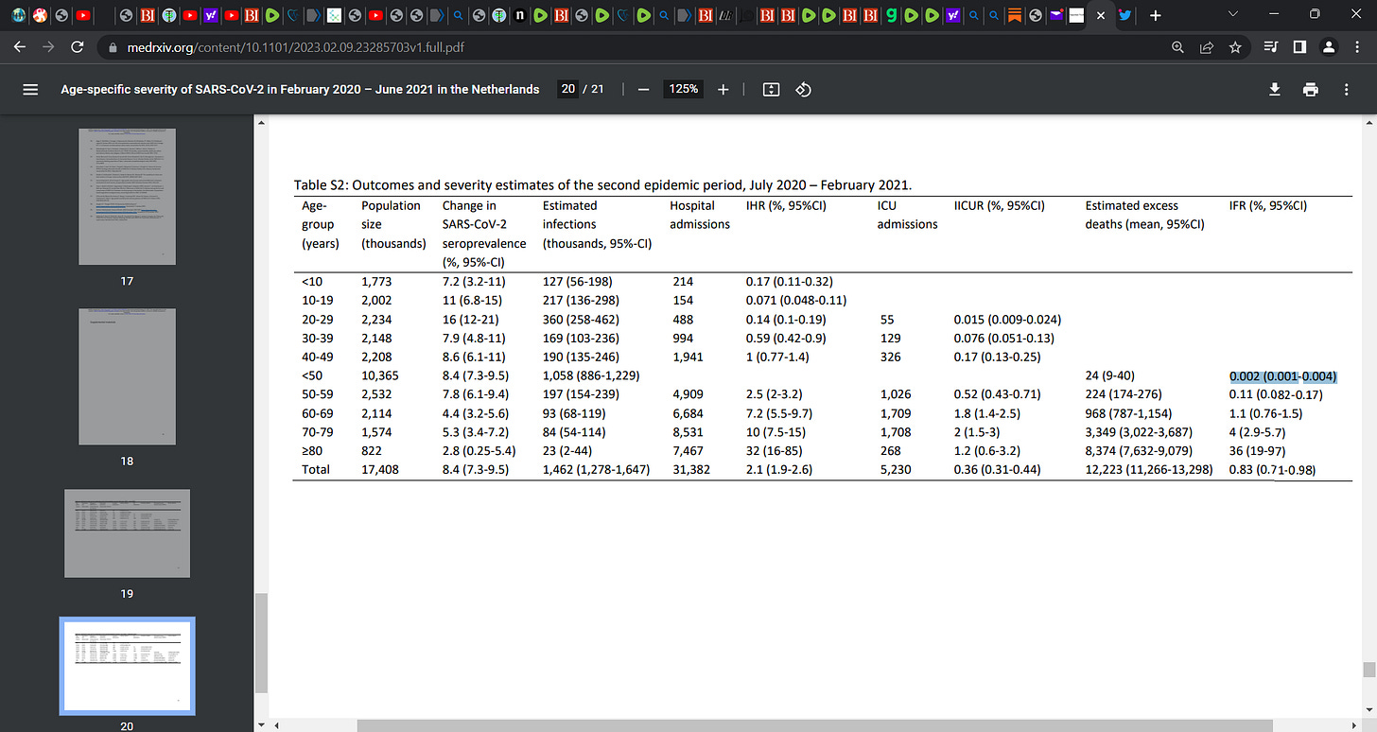This screenshot has height=732, width=1377.
Task: Click the IICUR (%, 95%CI) column header
Action: [x=999, y=205]
